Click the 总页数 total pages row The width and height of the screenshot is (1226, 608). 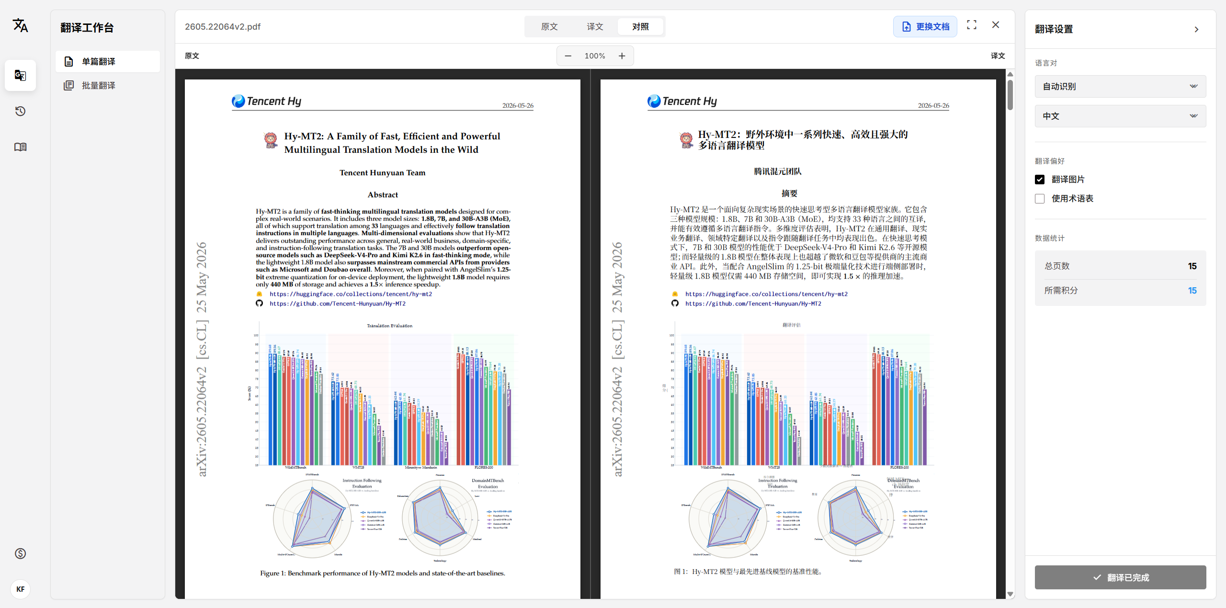(1120, 266)
